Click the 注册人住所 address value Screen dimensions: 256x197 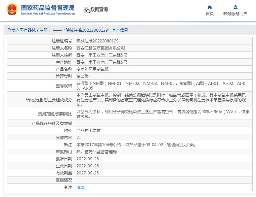click(x=102, y=55)
